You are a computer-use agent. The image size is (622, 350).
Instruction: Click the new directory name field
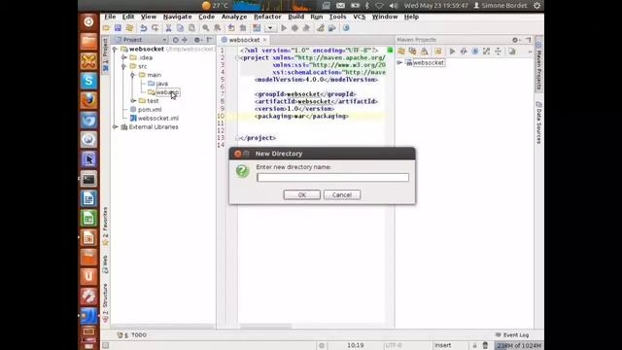[332, 177]
